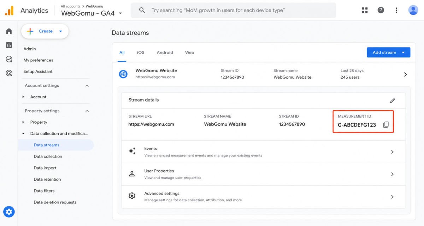Click the Stream details header text
This screenshot has width=424, height=226.
pos(143,100)
